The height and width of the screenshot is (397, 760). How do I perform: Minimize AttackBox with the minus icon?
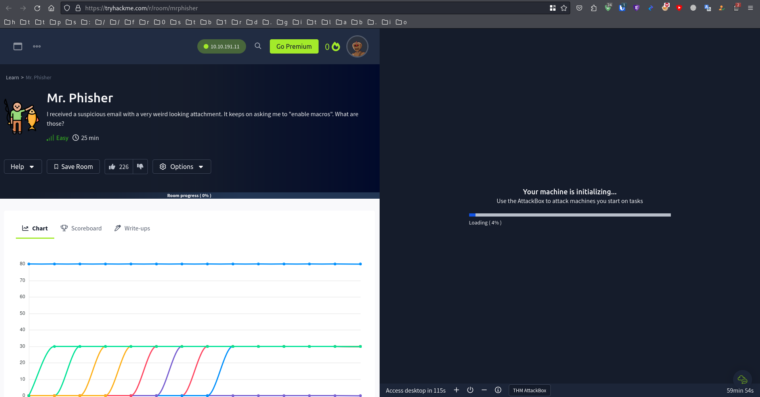(x=484, y=390)
